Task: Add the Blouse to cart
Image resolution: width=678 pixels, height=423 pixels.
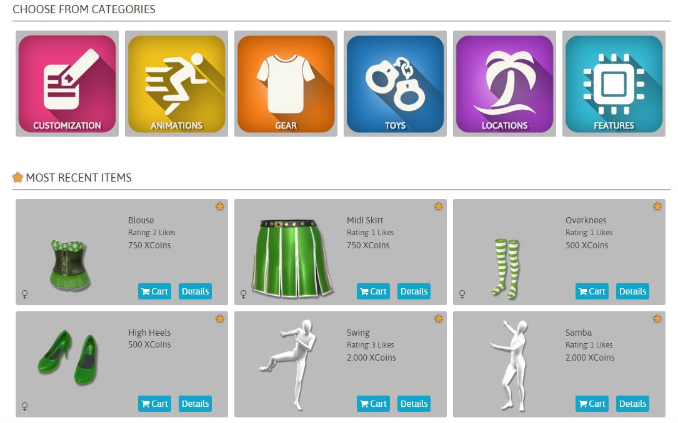Action: [x=155, y=291]
